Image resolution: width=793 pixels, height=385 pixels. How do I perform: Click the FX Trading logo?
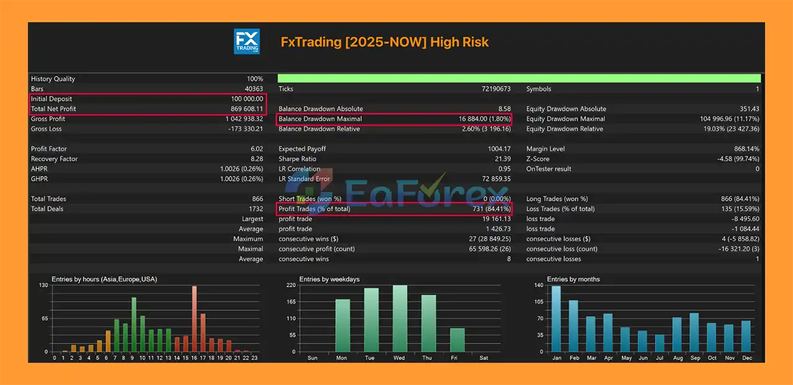tap(247, 41)
